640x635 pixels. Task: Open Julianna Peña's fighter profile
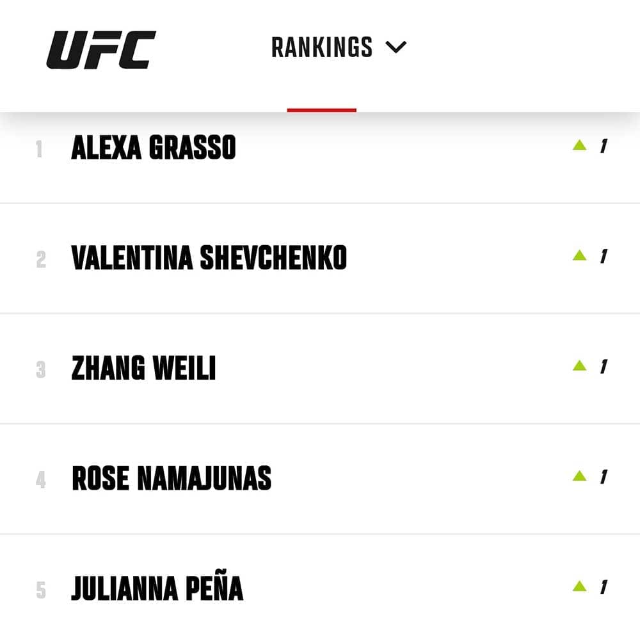tap(157, 588)
